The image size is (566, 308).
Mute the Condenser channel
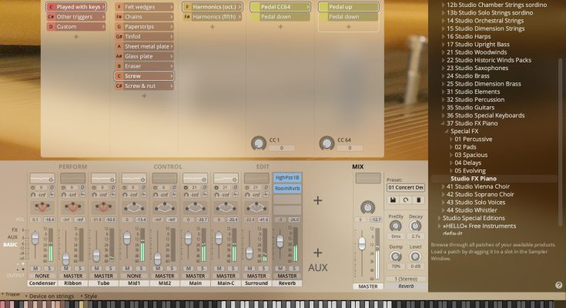36,267
